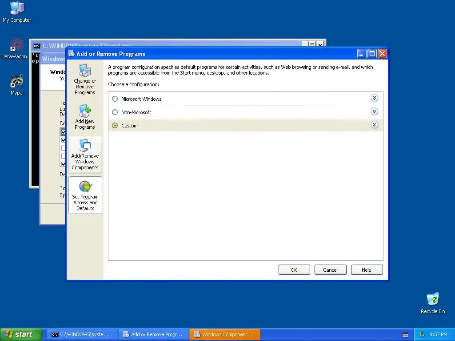This screenshot has width=455, height=341.
Task: Switch to Add or Remove Programs taskbar button
Action: pos(153,334)
